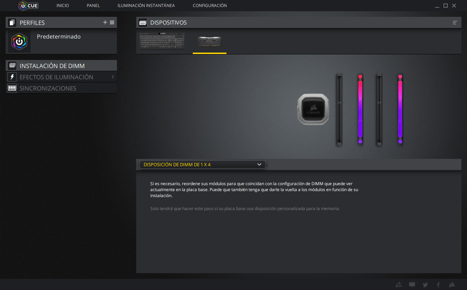Image resolution: width=467 pixels, height=290 pixels.
Task: Select the Predeterminado profile icon
Action: pos(19,41)
